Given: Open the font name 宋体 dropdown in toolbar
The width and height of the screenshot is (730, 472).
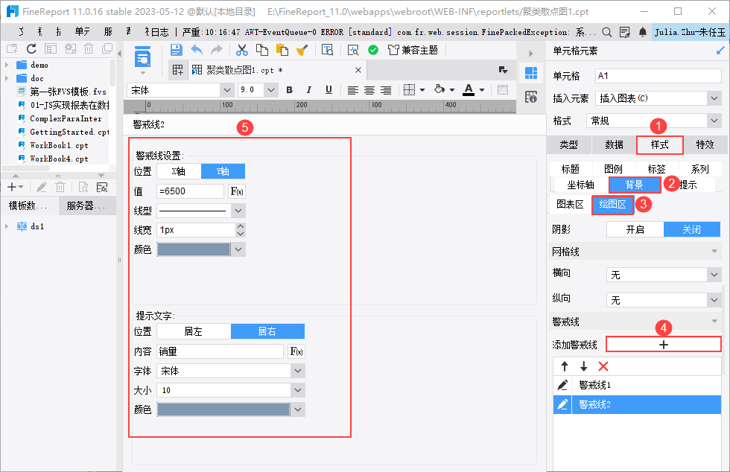Looking at the screenshot, I should click(x=226, y=90).
